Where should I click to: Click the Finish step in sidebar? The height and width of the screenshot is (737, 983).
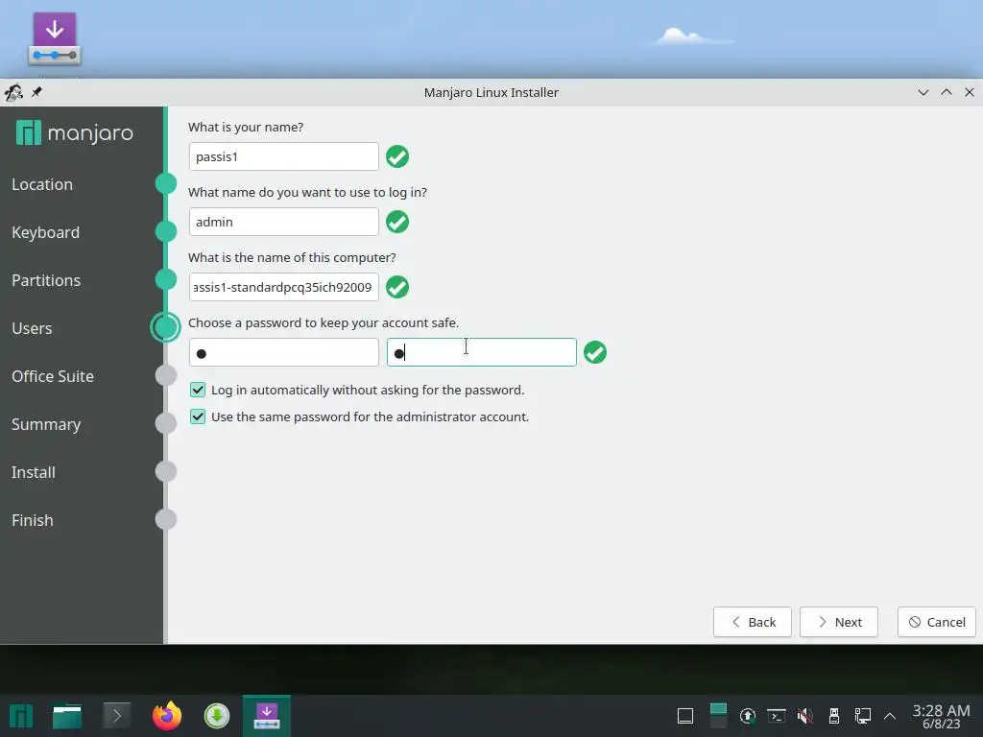click(x=32, y=520)
